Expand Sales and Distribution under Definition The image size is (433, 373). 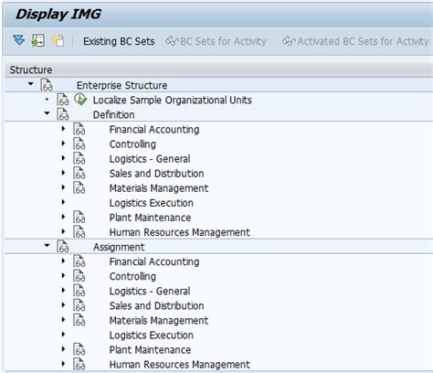(x=63, y=173)
